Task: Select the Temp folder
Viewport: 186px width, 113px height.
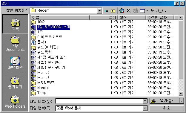Action: [41, 93]
